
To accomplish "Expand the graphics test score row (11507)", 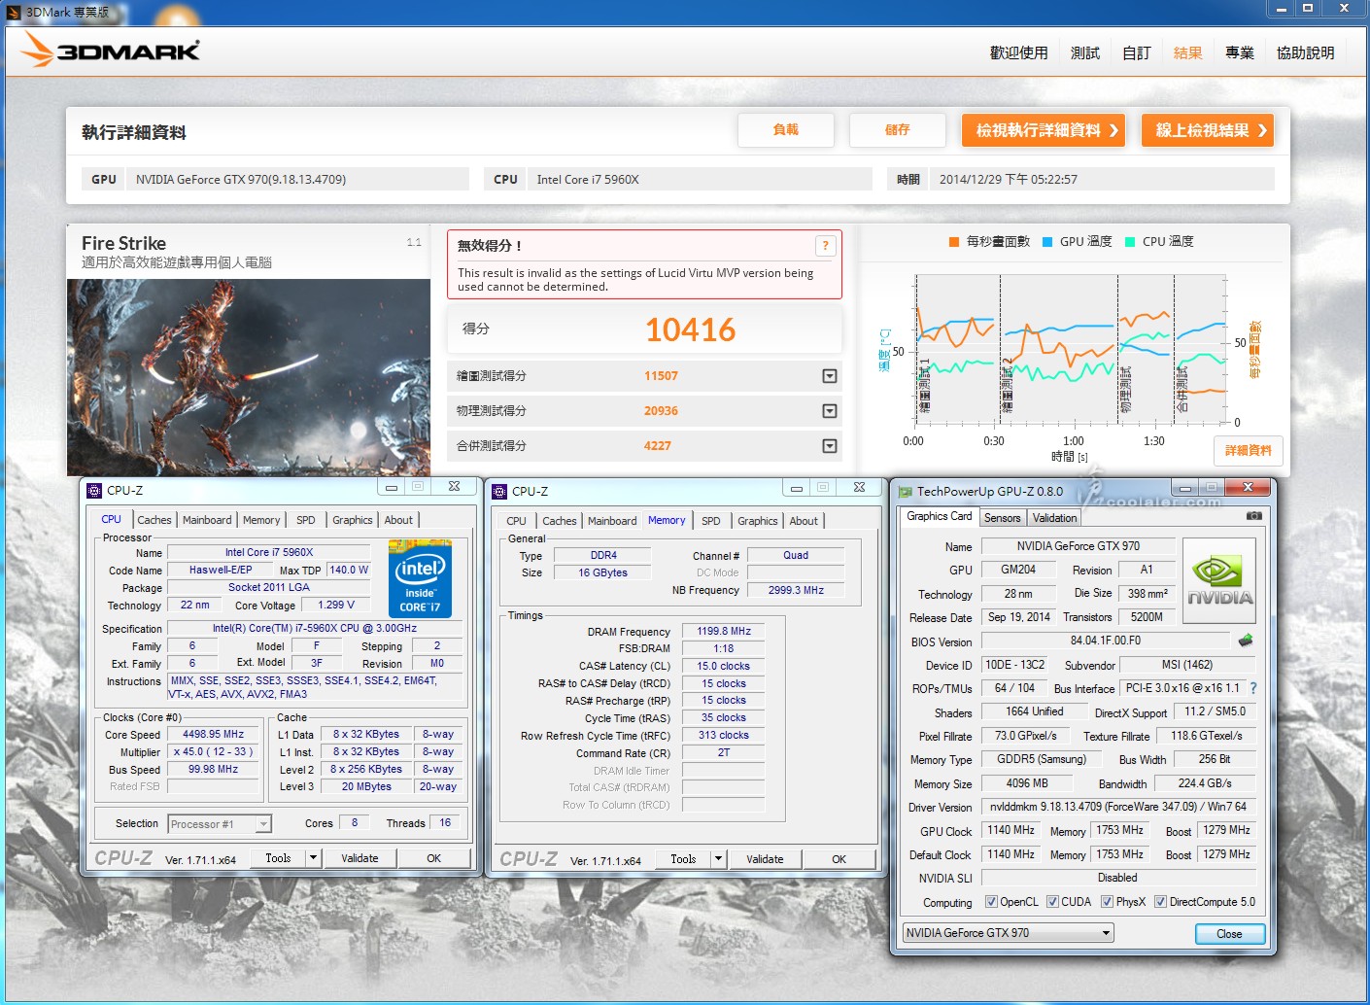I will (829, 376).
